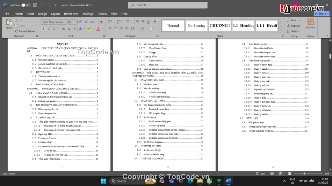Open the References tab
This screenshot has height=186, width=332.
[x=71, y=14]
